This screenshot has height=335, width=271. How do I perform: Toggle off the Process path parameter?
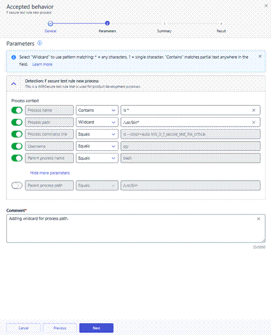pos(17,122)
